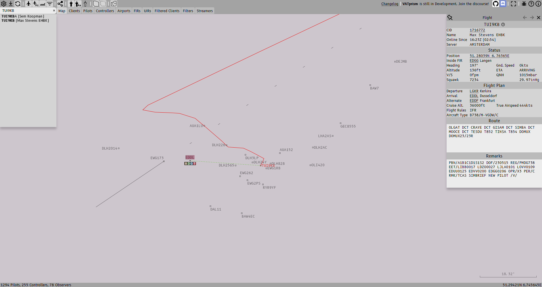542x287 pixels.
Task: Click the share icon in toolbar
Action: [x=60, y=4]
